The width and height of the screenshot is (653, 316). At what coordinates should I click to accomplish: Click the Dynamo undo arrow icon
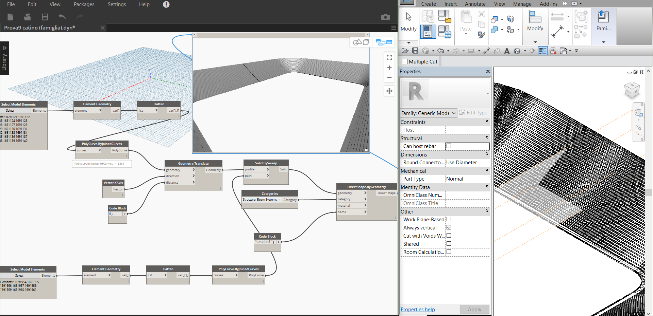(x=62, y=17)
